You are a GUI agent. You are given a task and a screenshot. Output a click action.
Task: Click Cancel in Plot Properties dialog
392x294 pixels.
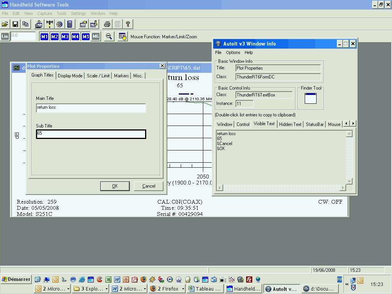click(x=149, y=186)
